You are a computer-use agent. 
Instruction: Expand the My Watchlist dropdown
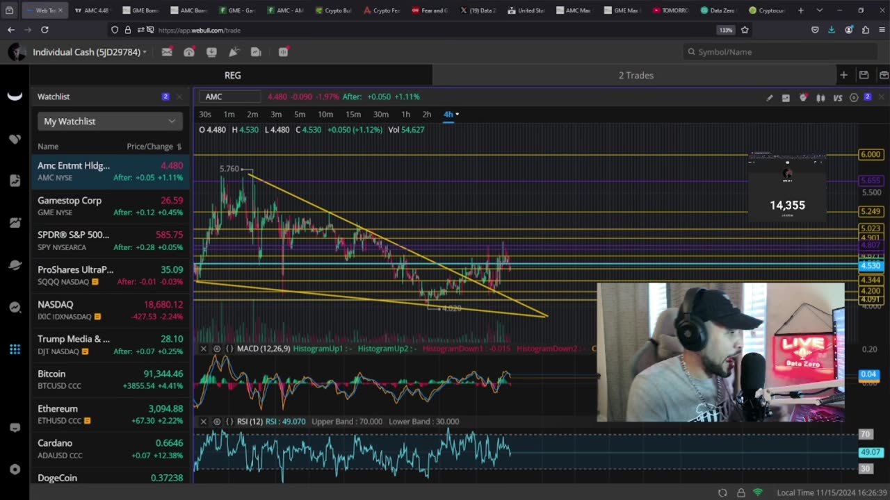[110, 122]
